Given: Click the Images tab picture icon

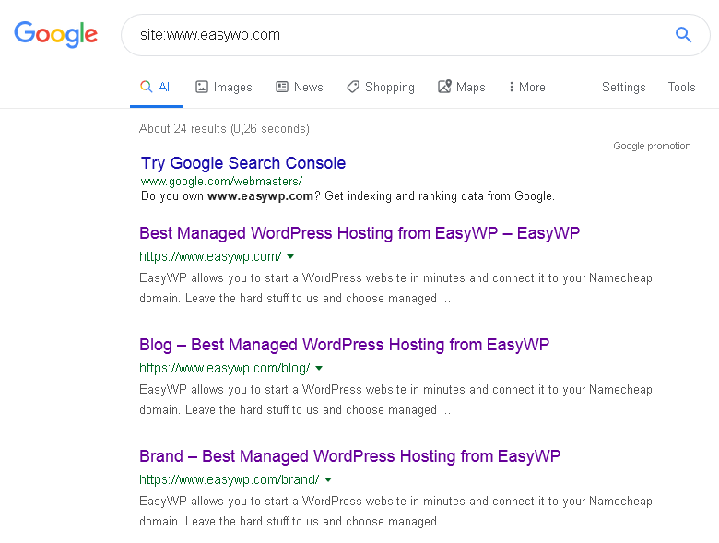Looking at the screenshot, I should pyautogui.click(x=202, y=87).
